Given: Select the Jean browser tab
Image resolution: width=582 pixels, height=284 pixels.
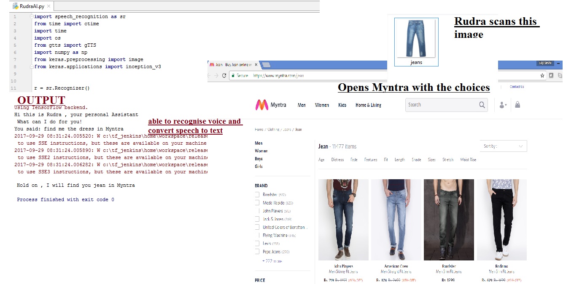Looking at the screenshot, I should click(x=233, y=65).
